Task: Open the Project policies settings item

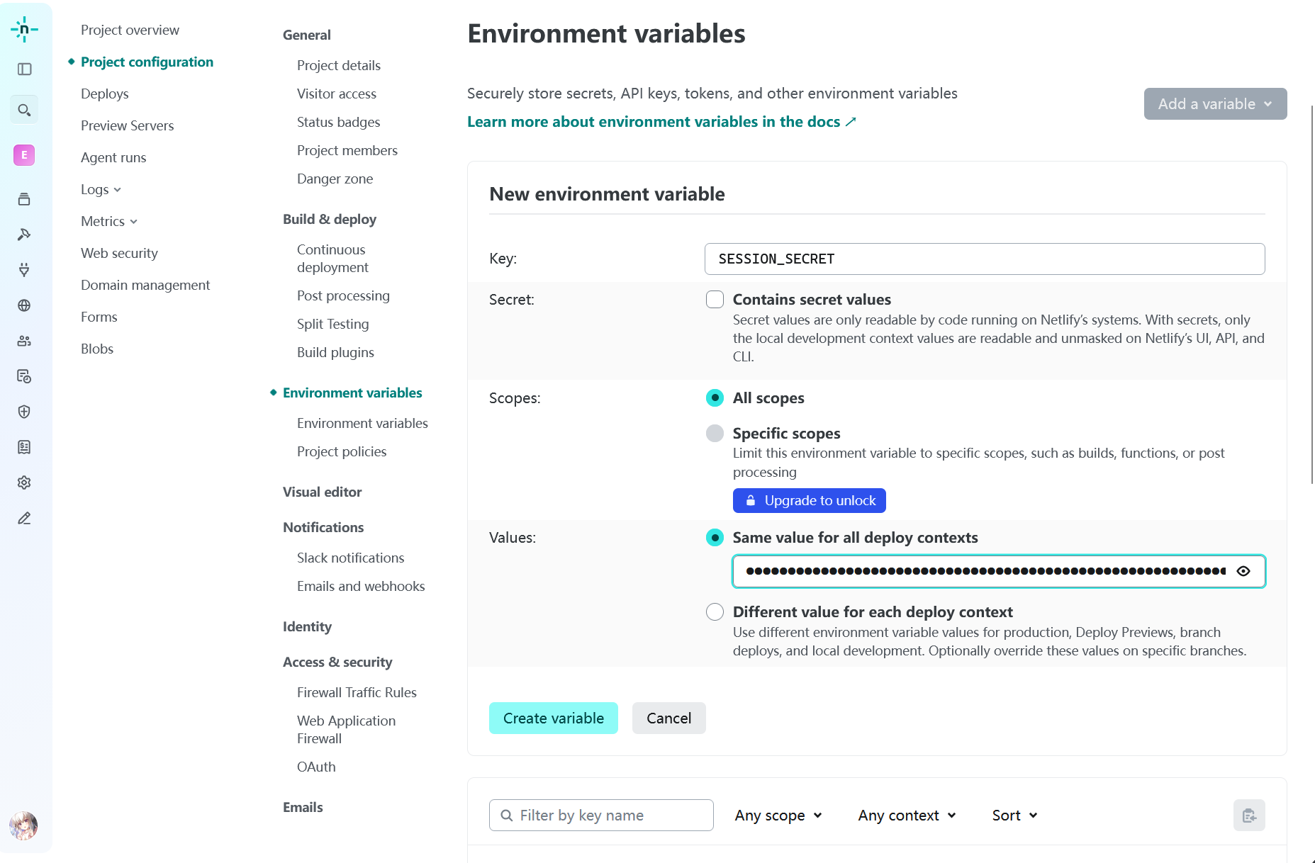Action: coord(342,451)
